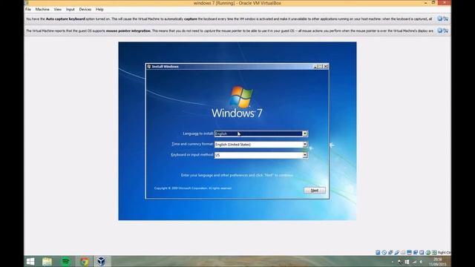Click the taskbar clock

(x=437, y=262)
